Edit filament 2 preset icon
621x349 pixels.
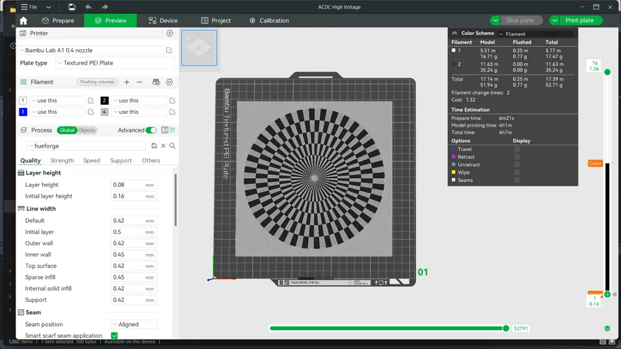pos(172,101)
